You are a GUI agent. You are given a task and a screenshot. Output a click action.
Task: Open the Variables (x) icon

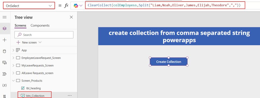coord(5,85)
